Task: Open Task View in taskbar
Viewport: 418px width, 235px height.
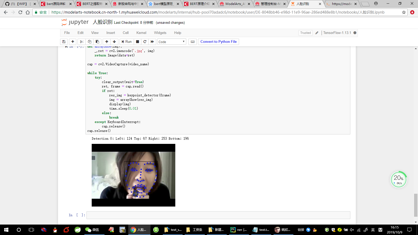Action: (x=31, y=230)
